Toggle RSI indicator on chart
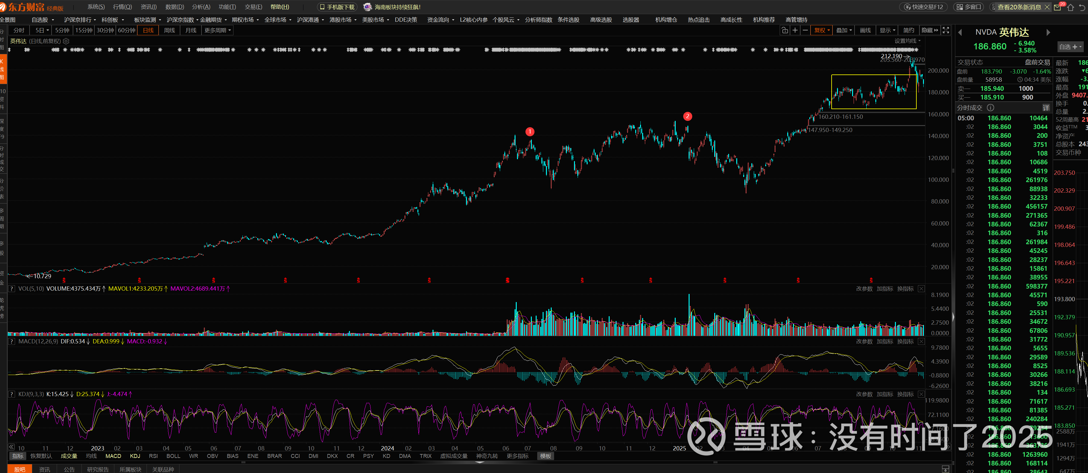The image size is (1088, 473). tap(153, 456)
